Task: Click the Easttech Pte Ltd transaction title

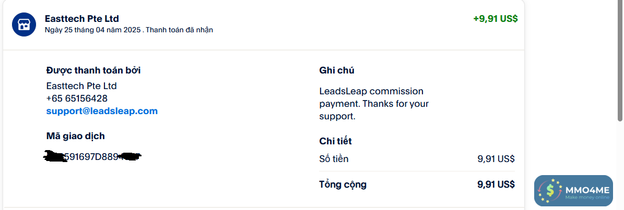Action: [82, 19]
